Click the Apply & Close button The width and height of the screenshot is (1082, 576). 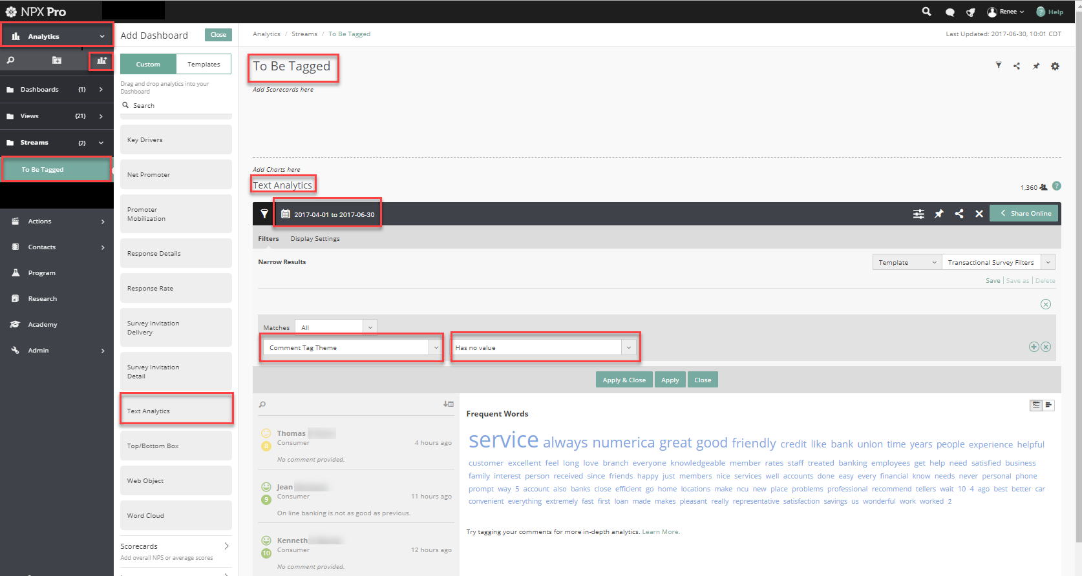pos(624,380)
